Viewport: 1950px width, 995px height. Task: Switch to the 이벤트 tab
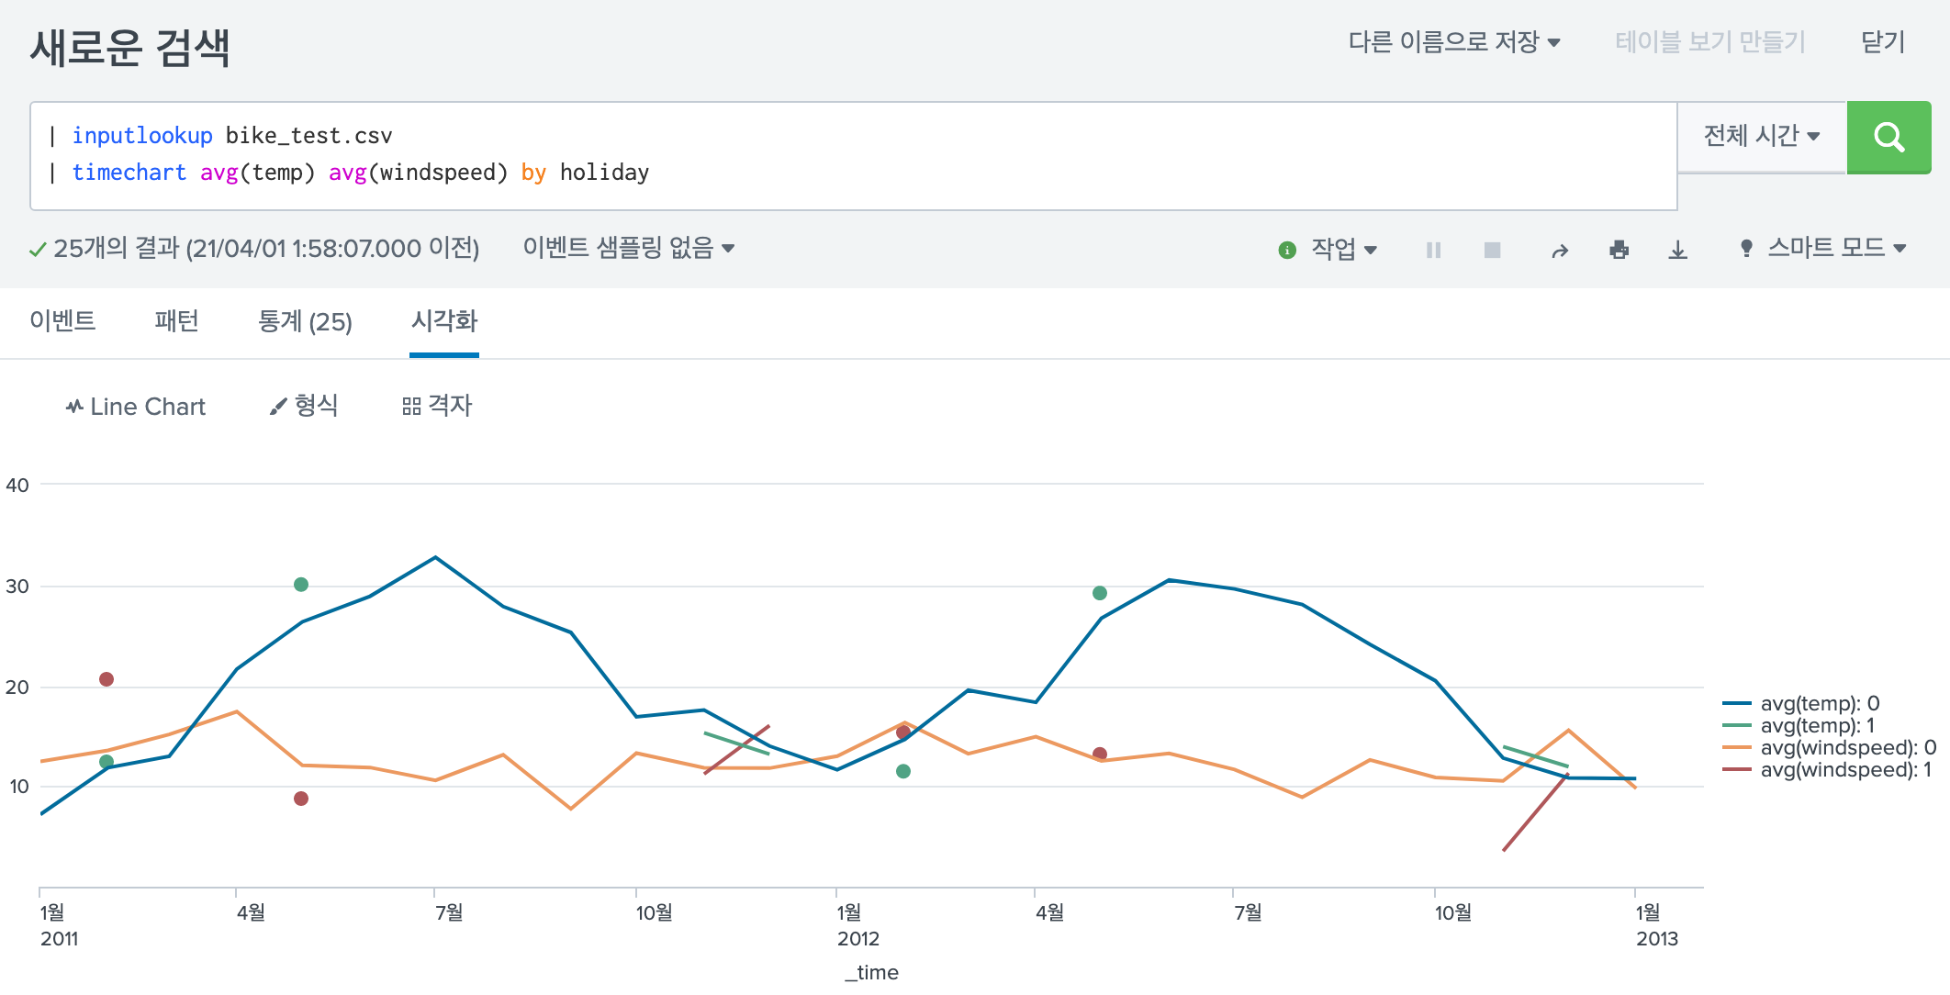tap(62, 321)
